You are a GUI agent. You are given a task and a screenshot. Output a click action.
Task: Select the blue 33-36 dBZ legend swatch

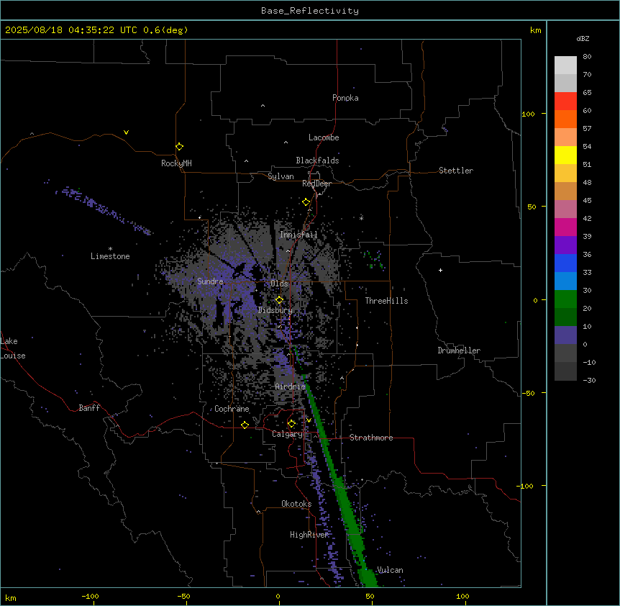tap(565, 263)
